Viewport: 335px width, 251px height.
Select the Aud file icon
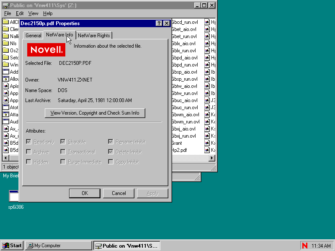click(6, 122)
